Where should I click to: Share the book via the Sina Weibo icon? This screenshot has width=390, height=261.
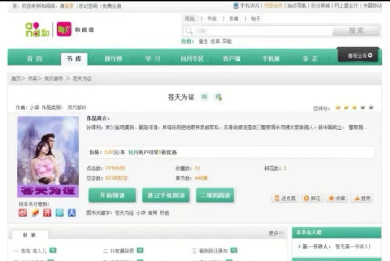(22, 213)
